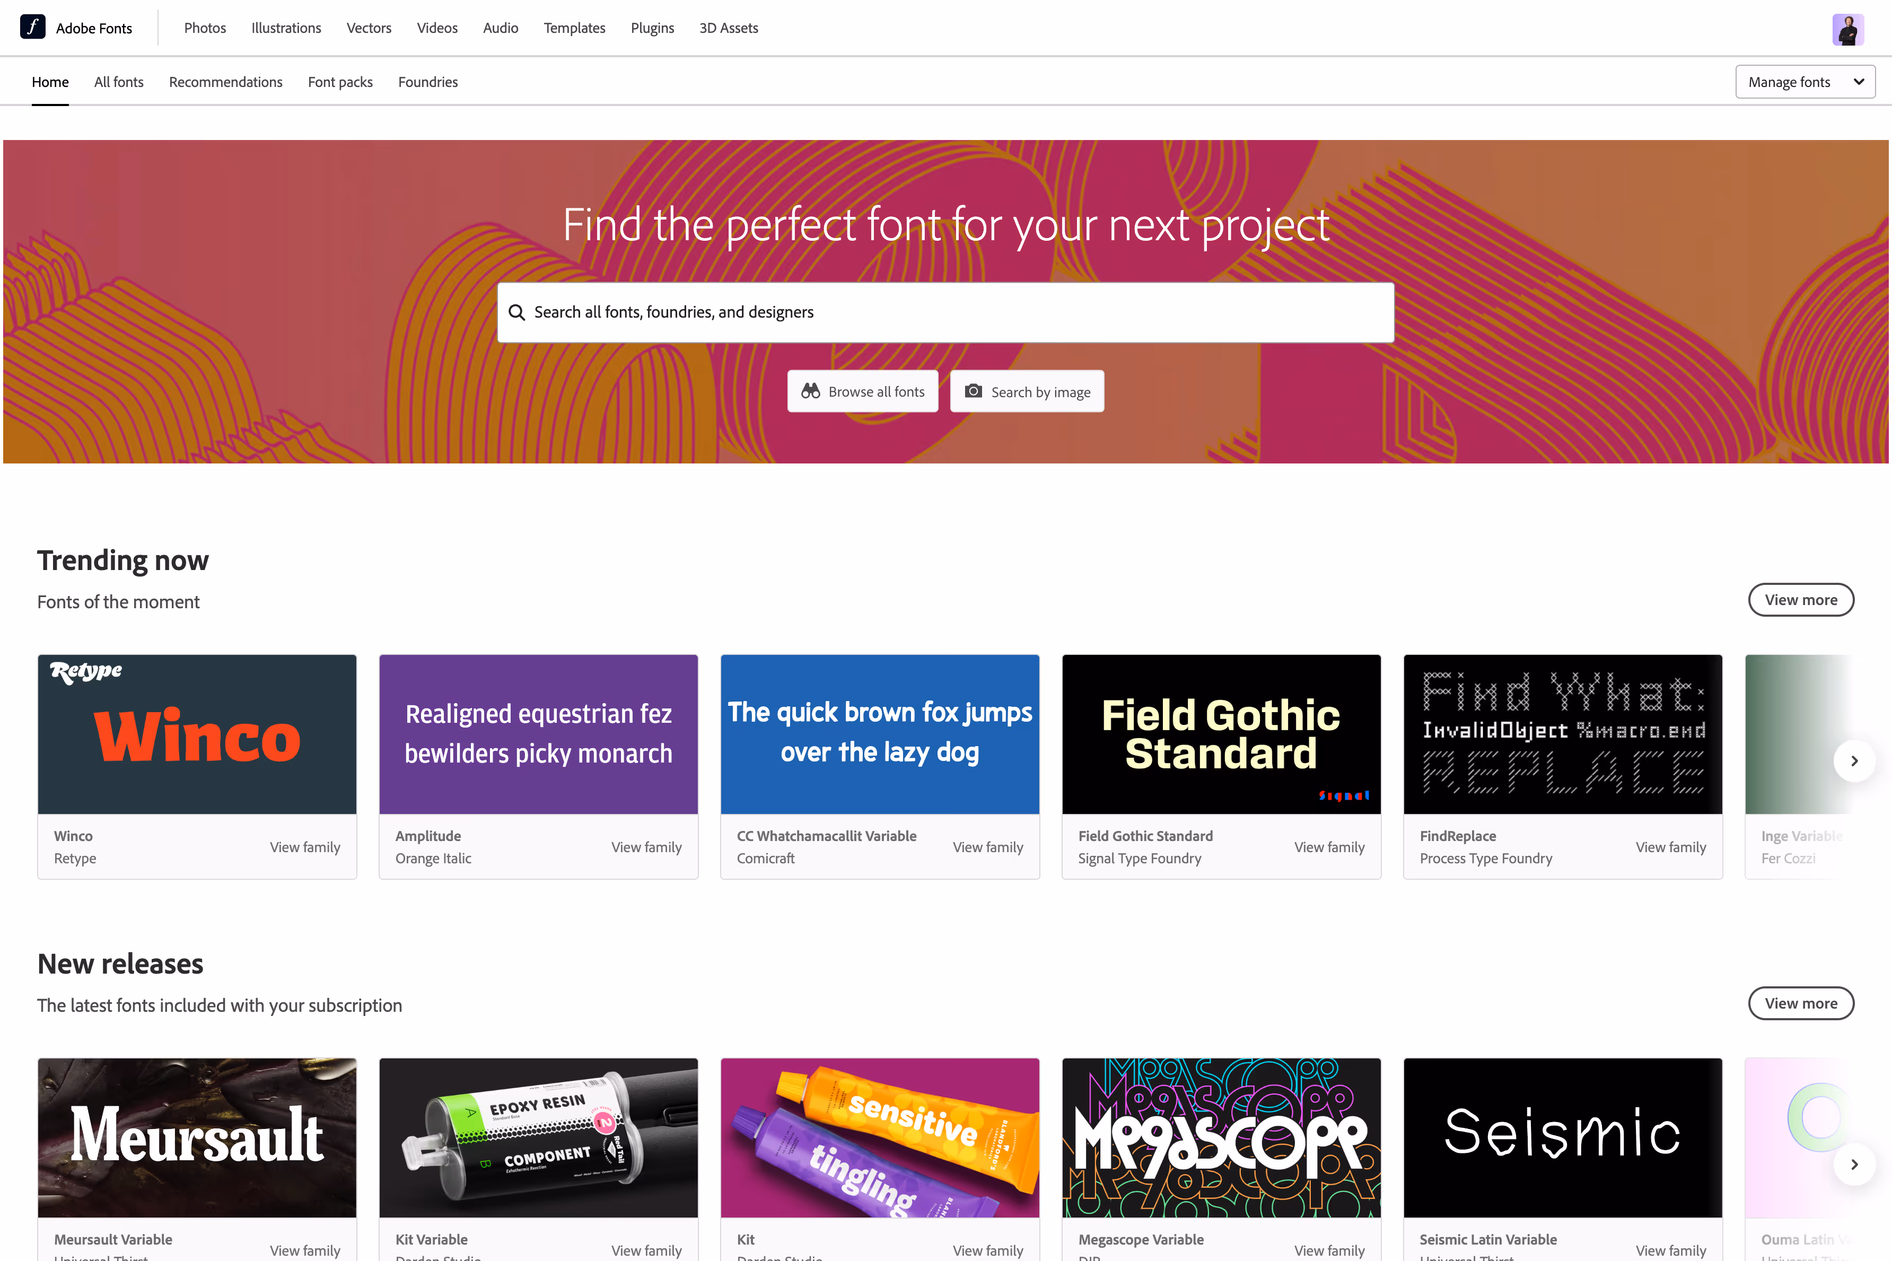Viewport: 1892px width, 1261px height.
Task: Click View family for CC Whatchamacallit Variable
Action: pos(988,847)
